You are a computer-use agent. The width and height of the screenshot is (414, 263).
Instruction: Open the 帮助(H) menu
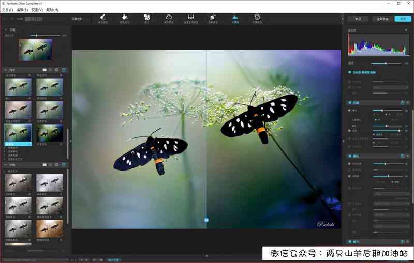point(52,10)
